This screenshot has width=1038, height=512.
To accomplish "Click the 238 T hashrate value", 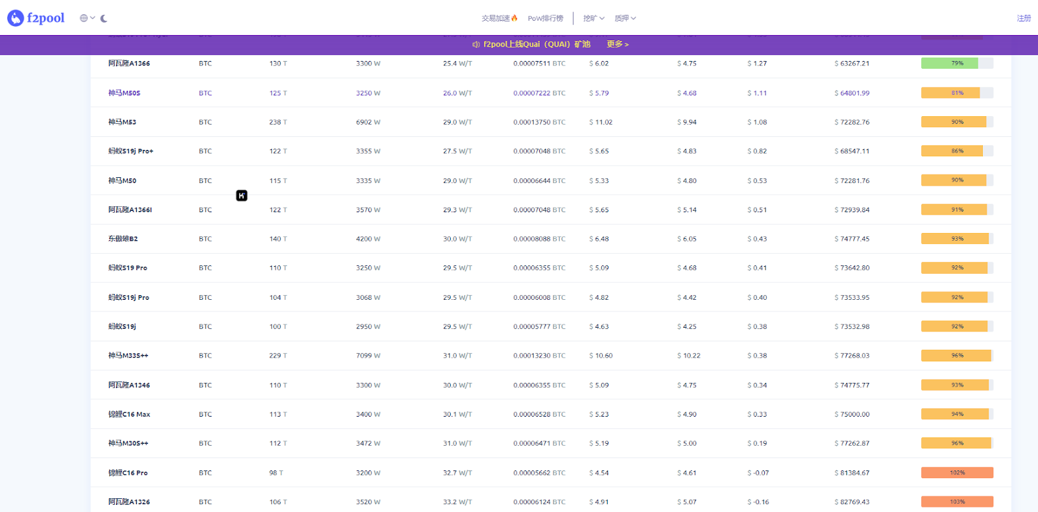I will tap(278, 122).
